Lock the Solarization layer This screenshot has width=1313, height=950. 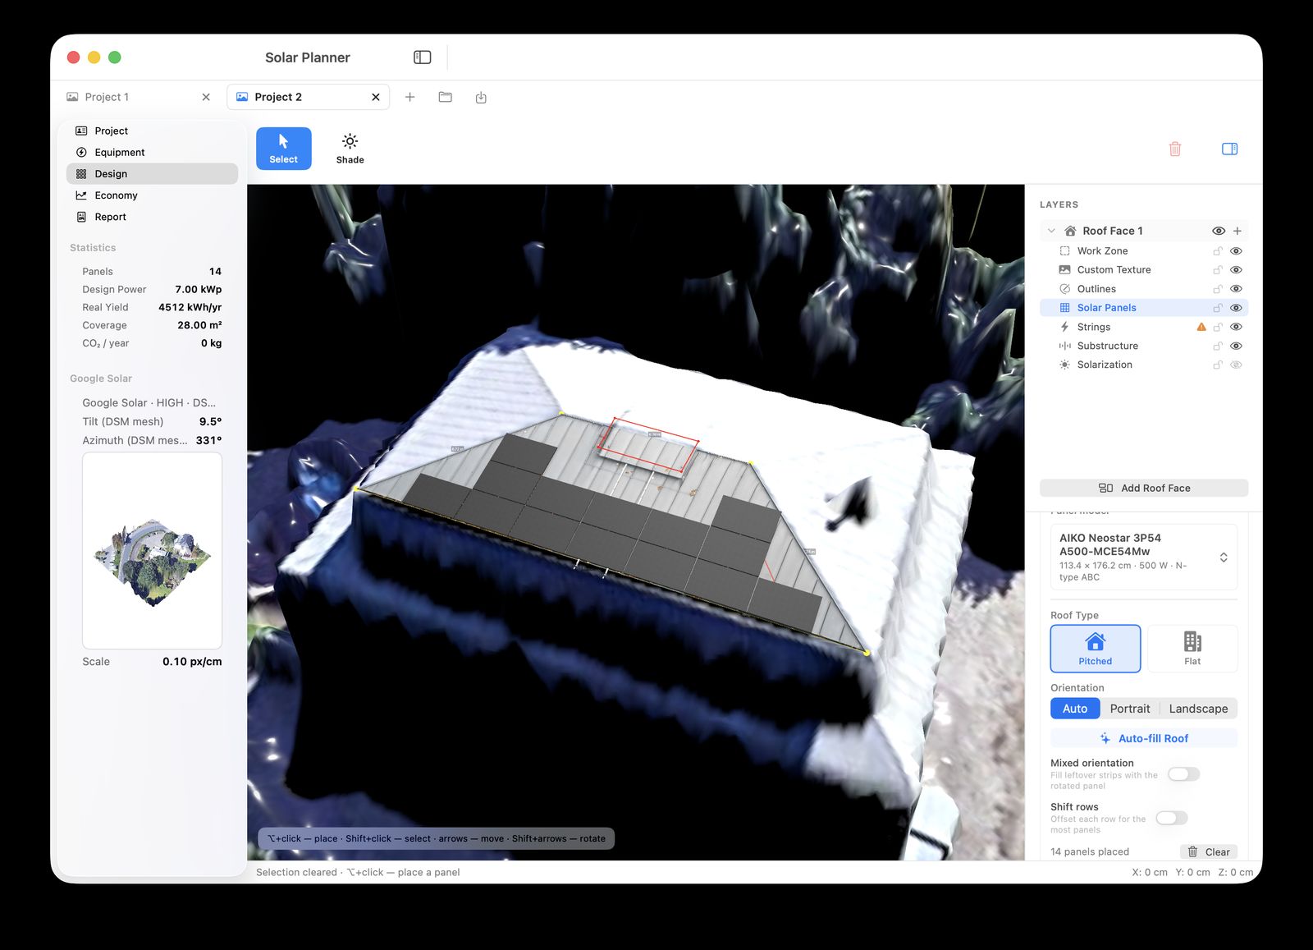[x=1218, y=365]
